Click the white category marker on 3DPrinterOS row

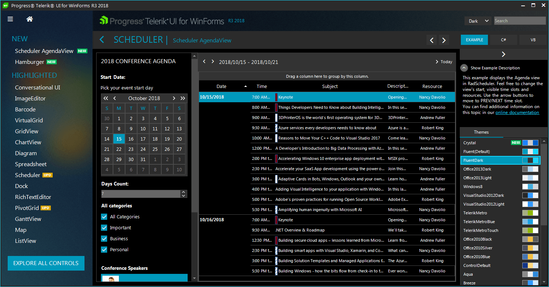click(x=276, y=118)
